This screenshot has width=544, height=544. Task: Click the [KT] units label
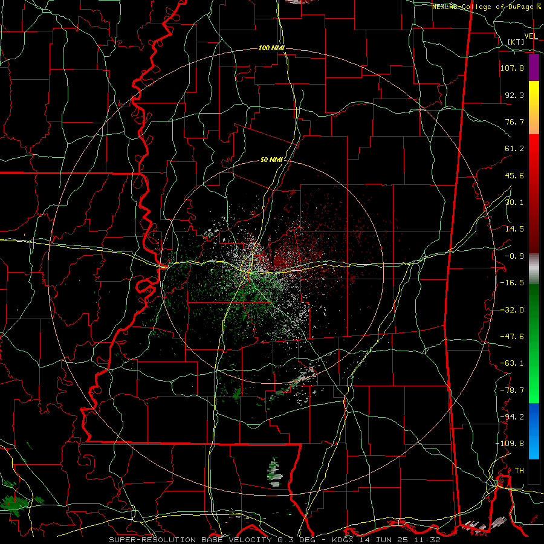pyautogui.click(x=516, y=42)
